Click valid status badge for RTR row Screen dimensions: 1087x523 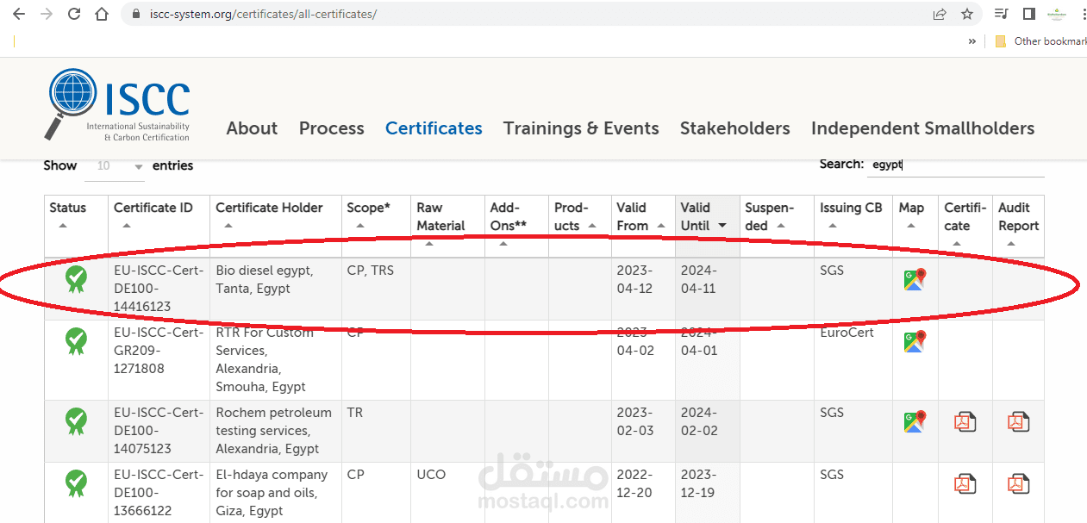coord(76,342)
